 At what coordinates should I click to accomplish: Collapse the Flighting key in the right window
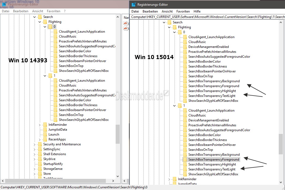[169, 27]
